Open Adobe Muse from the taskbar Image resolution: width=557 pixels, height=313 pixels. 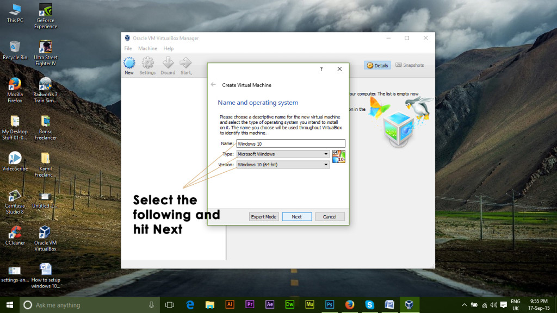coord(310,304)
